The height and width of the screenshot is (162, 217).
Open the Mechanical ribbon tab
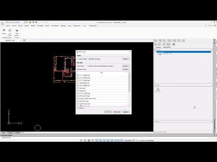pos(93,26)
